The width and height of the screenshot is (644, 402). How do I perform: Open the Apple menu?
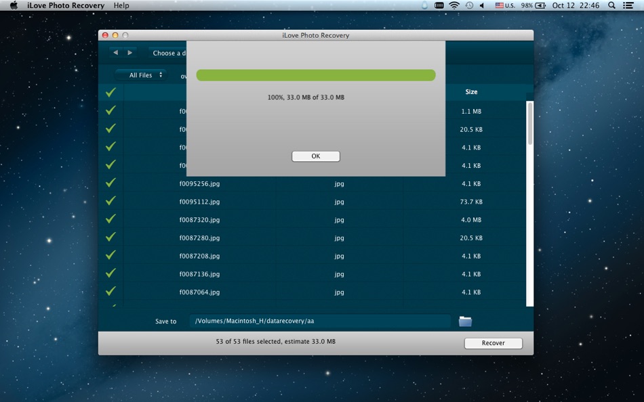pyautogui.click(x=14, y=5)
